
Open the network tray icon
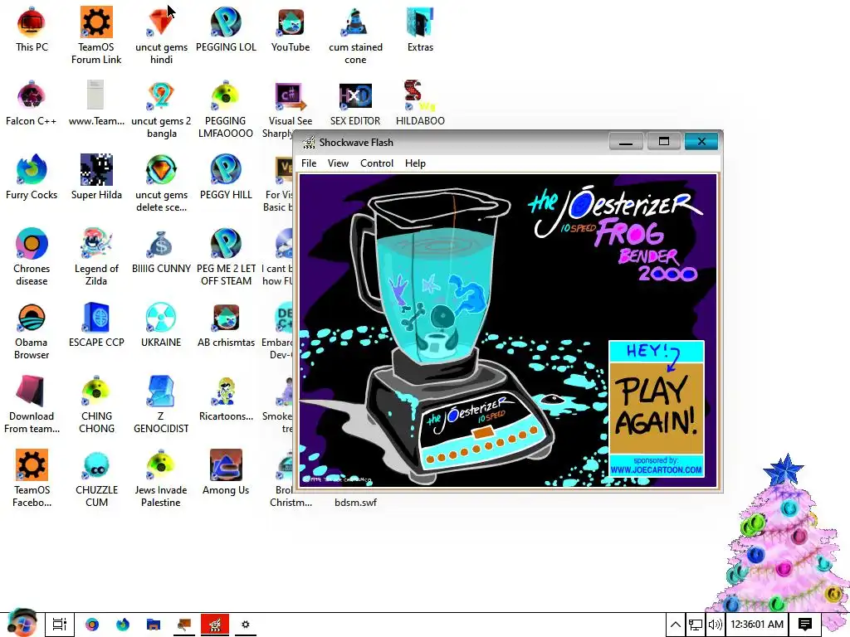pyautogui.click(x=695, y=625)
